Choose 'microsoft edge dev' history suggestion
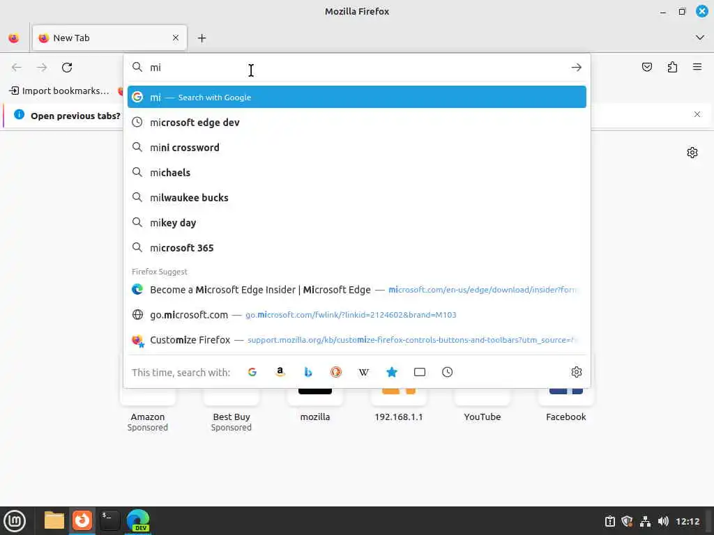Viewport: 714px width, 535px height. point(356,123)
